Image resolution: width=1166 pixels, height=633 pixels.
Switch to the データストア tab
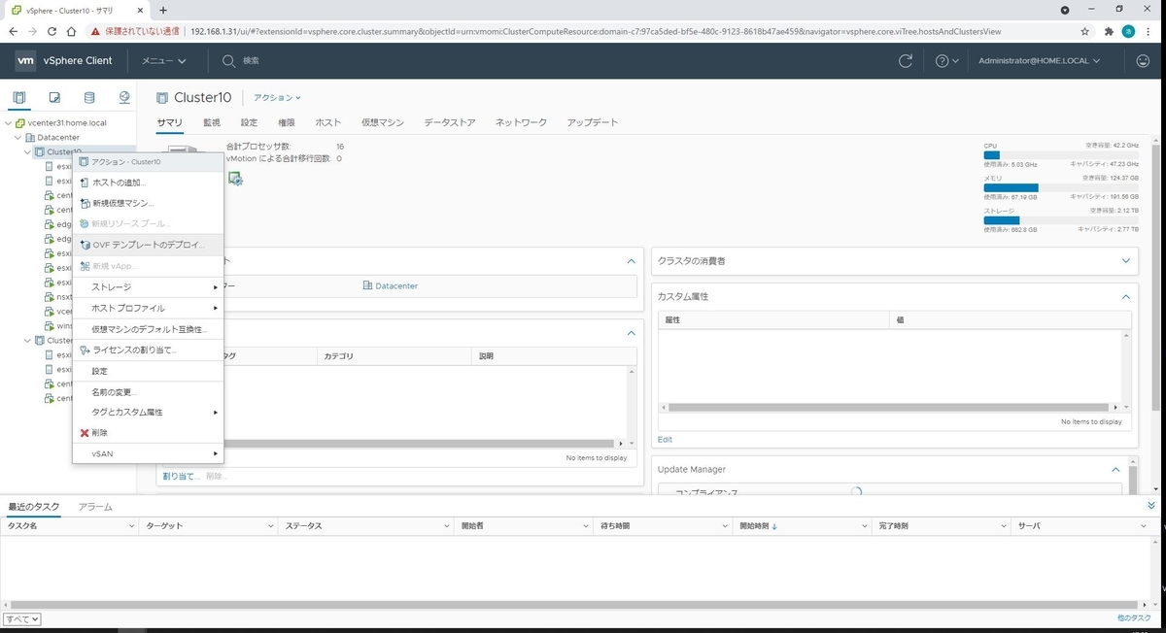450,122
